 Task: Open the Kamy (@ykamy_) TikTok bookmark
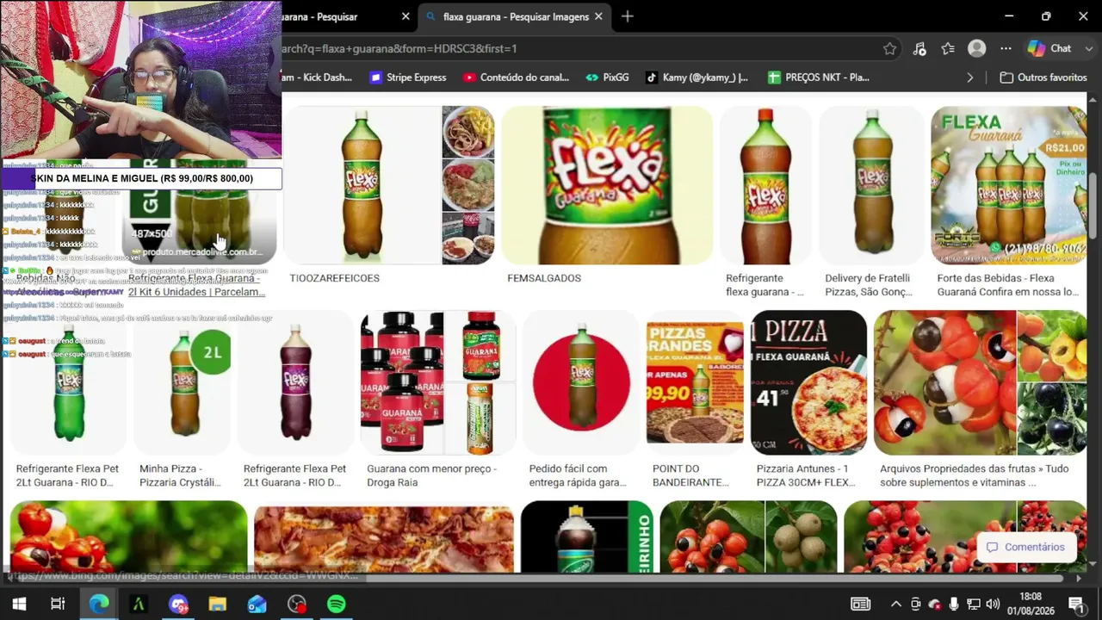pyautogui.click(x=697, y=77)
